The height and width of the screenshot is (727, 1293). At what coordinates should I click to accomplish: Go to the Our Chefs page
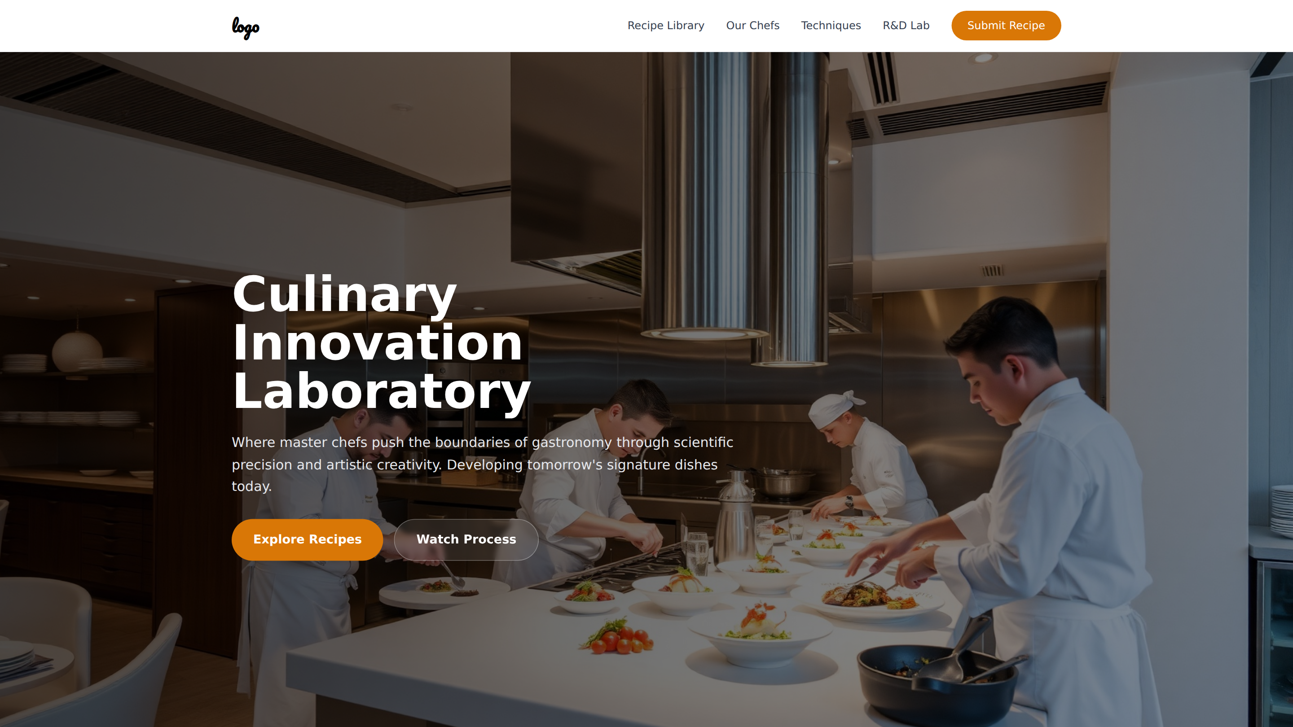[752, 26]
